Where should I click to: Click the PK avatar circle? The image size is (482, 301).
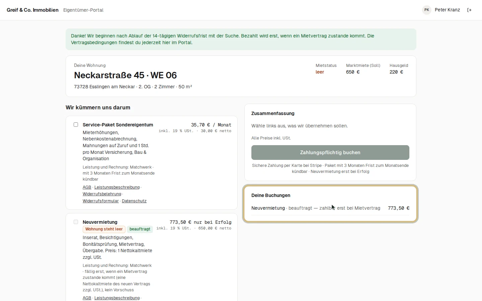coord(427,10)
